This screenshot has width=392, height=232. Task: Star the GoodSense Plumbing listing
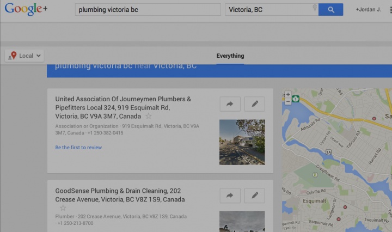(x=63, y=207)
